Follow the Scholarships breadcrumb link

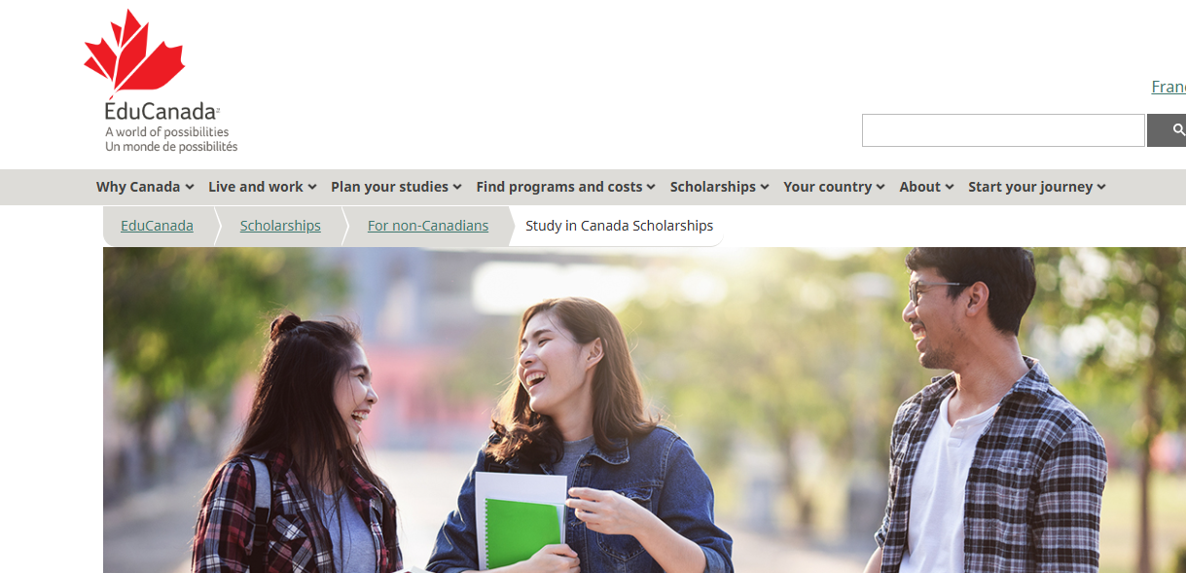coord(280,226)
